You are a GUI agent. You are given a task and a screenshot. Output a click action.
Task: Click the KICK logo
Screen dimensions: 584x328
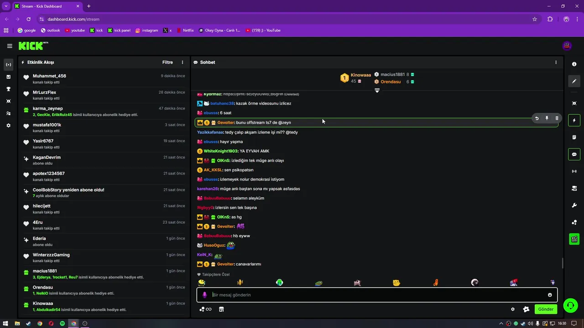pos(33,46)
